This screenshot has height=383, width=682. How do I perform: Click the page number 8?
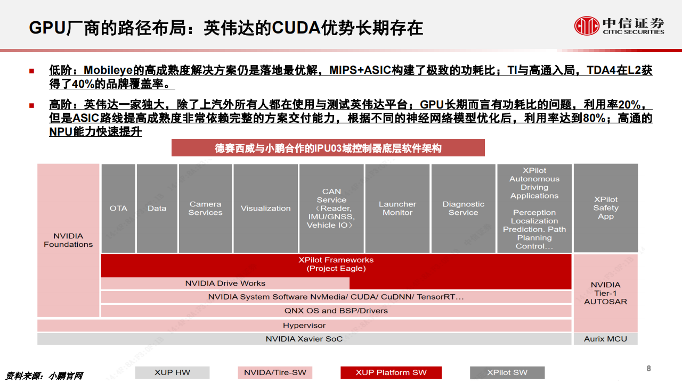click(x=648, y=369)
